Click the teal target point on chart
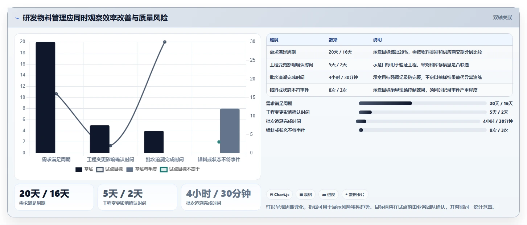The width and height of the screenshot is (527, 225). click(219, 142)
